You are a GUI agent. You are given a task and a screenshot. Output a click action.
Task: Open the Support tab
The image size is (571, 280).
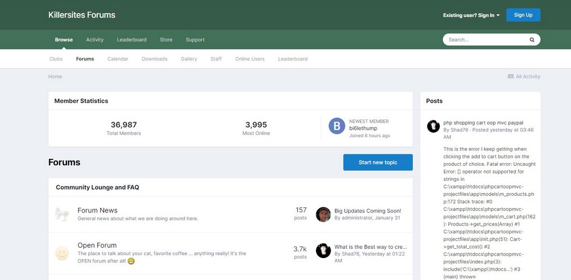tap(195, 39)
